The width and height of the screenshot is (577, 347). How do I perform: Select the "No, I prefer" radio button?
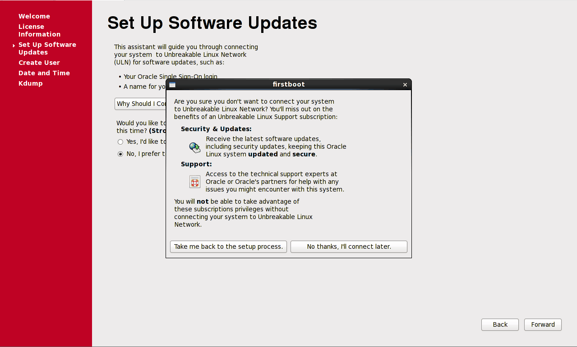click(120, 154)
